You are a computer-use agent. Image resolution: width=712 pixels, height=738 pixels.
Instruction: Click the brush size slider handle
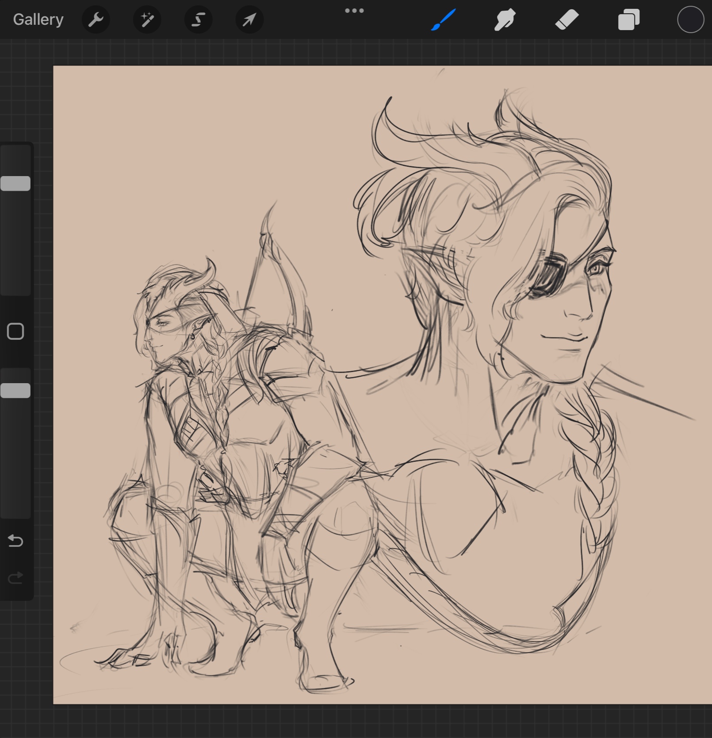[x=15, y=183]
